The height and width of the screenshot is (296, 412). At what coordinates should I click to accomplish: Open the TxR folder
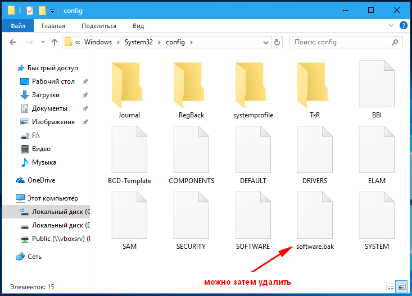click(315, 90)
